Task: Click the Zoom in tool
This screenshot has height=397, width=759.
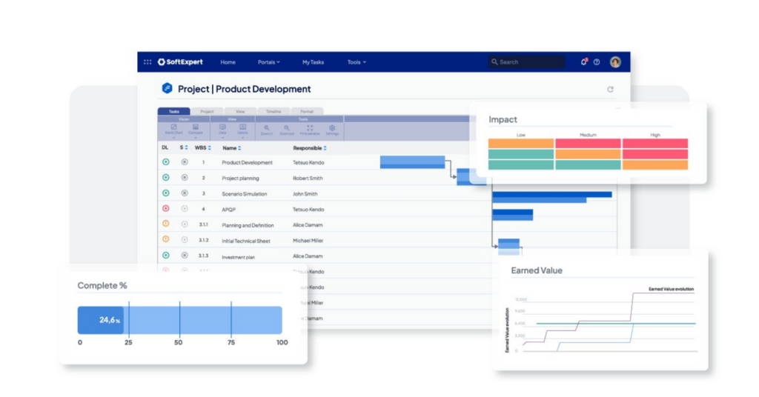Action: pyautogui.click(x=267, y=130)
